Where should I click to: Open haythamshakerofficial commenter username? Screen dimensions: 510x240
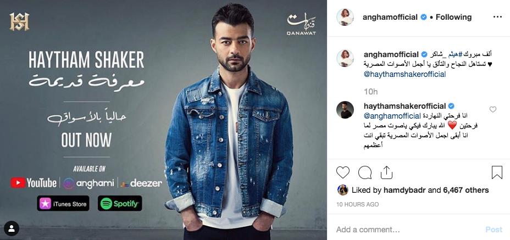click(404, 106)
